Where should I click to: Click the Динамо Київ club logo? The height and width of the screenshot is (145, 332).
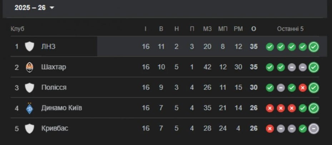29,108
